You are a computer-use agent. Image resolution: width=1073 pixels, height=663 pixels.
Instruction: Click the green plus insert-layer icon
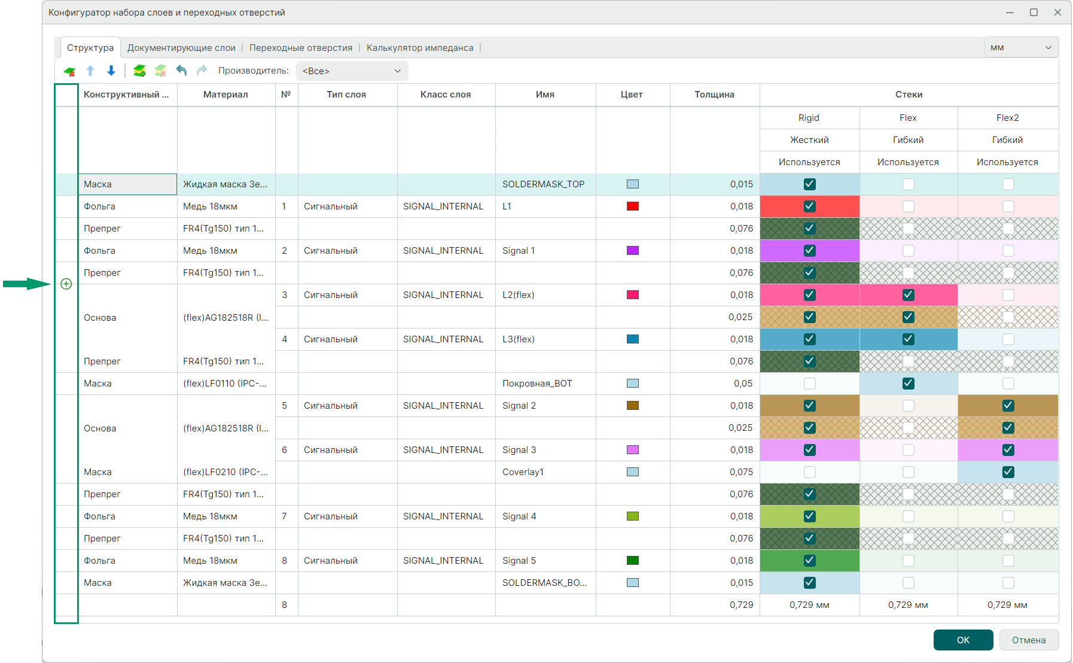coord(66,284)
